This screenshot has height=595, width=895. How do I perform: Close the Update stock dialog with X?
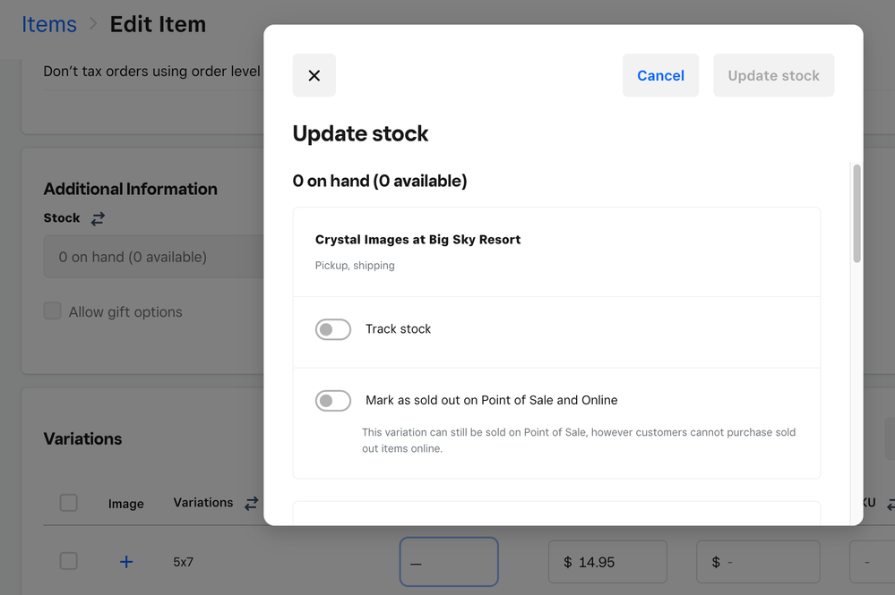pyautogui.click(x=314, y=75)
